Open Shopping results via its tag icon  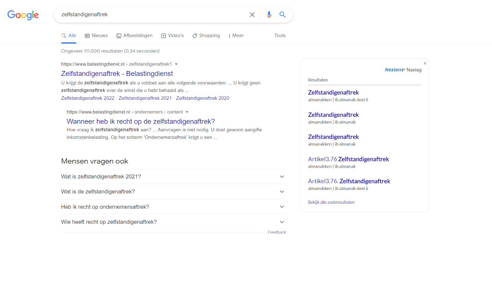tap(195, 35)
